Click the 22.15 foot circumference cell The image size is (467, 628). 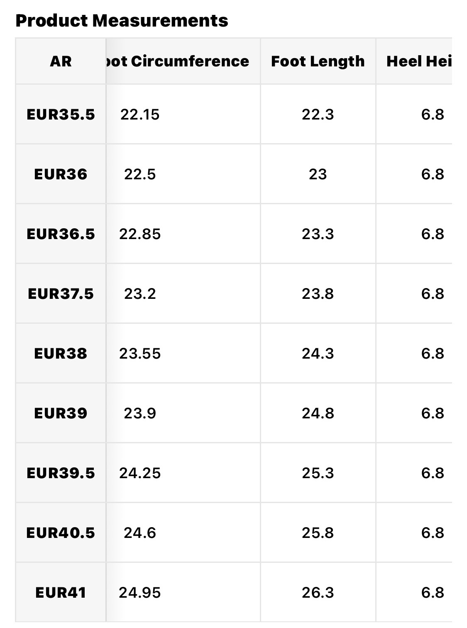(140, 114)
